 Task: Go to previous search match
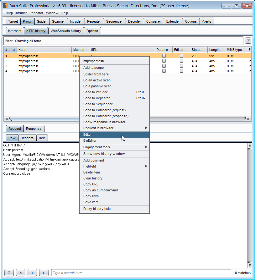click(x=20, y=273)
